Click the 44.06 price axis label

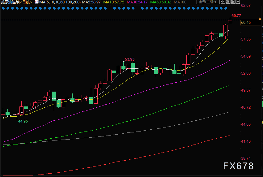(x=246, y=124)
